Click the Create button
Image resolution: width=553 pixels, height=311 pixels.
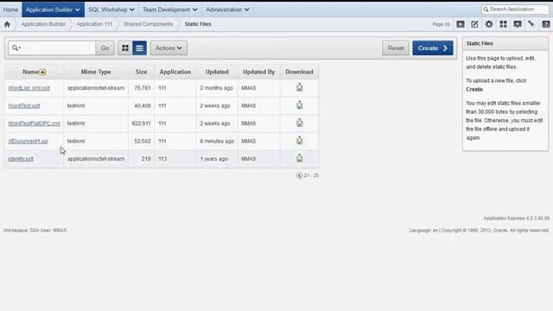pos(433,48)
